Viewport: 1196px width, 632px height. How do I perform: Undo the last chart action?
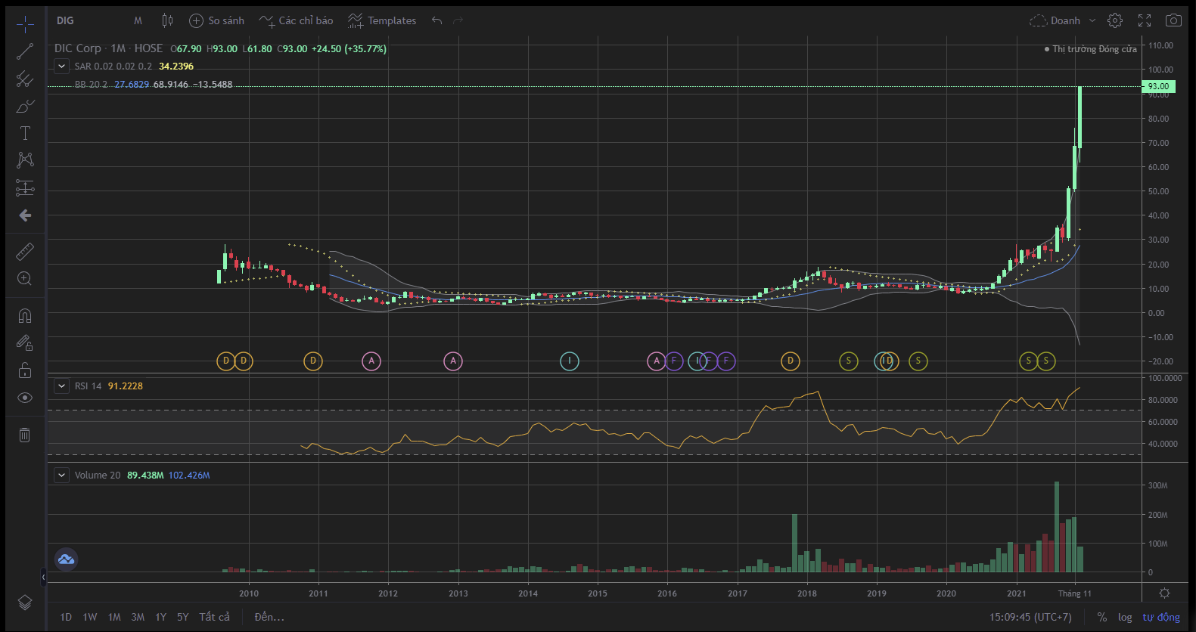click(x=436, y=20)
